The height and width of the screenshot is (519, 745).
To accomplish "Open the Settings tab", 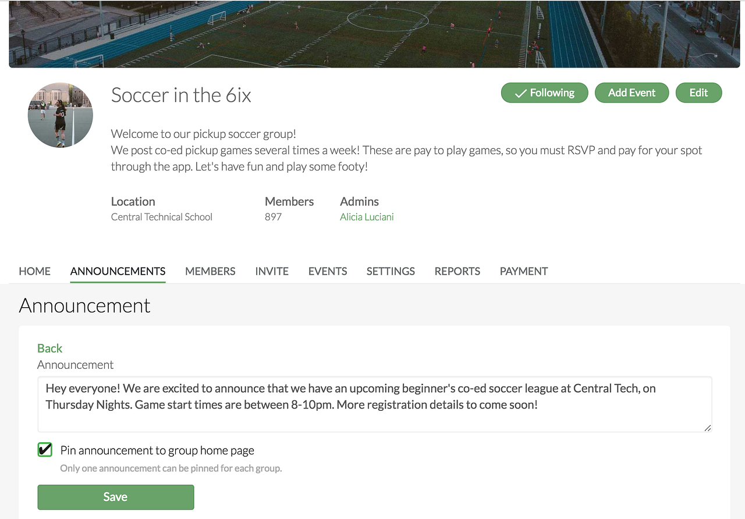I will (391, 271).
